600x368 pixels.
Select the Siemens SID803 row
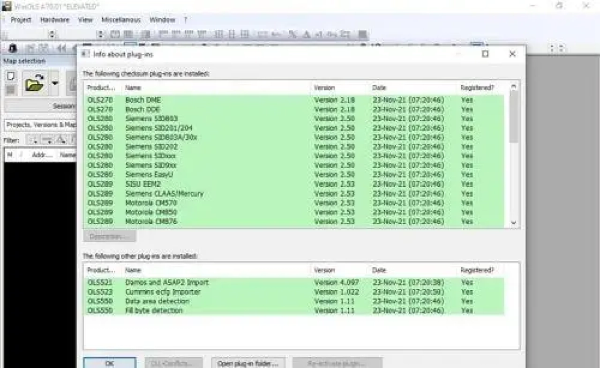tap(294, 118)
